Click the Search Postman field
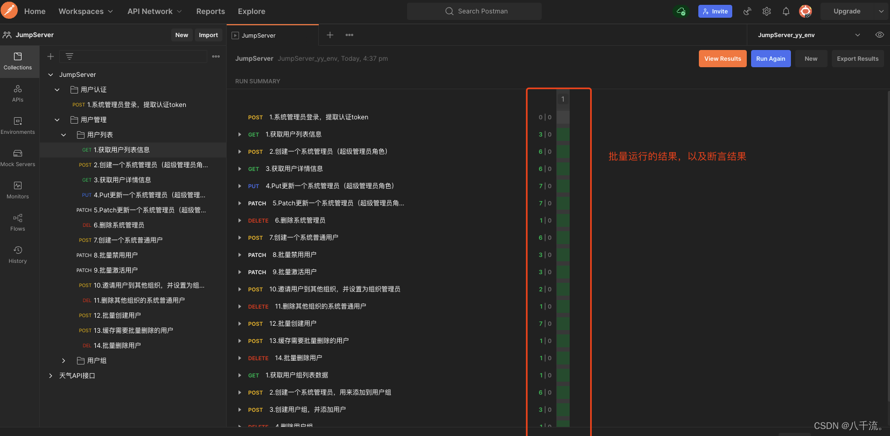This screenshot has height=436, width=890. [x=474, y=11]
